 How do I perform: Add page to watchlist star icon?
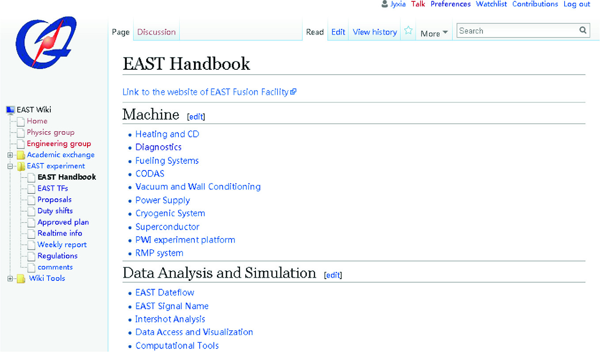(408, 30)
